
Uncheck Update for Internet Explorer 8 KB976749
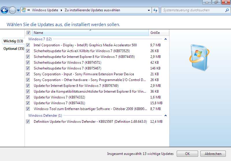click(x=28, y=85)
